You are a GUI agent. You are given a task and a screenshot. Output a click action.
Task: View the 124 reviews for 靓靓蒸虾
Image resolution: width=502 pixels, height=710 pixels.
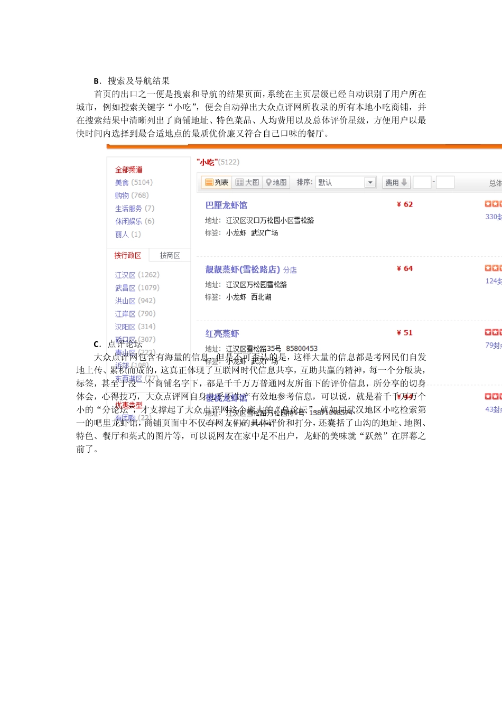pos(494,281)
